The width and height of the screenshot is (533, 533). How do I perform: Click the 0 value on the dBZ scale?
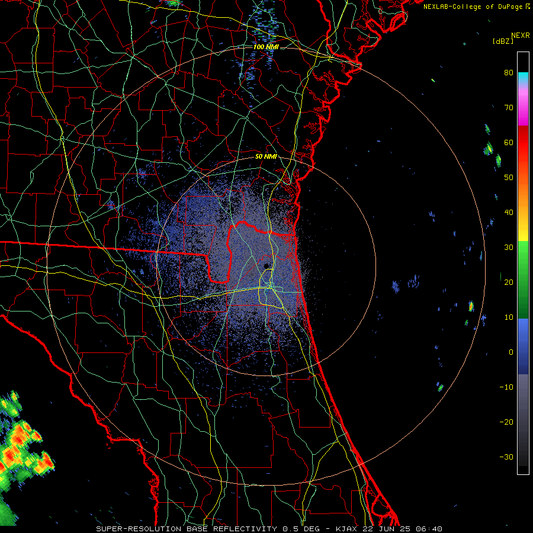pyautogui.click(x=511, y=352)
